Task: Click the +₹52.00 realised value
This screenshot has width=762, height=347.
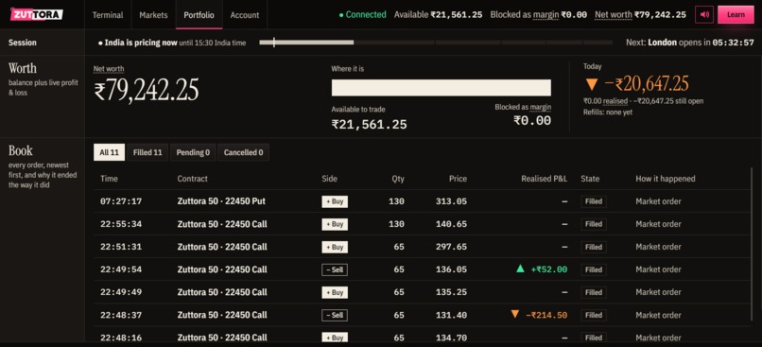Action: pyautogui.click(x=549, y=269)
